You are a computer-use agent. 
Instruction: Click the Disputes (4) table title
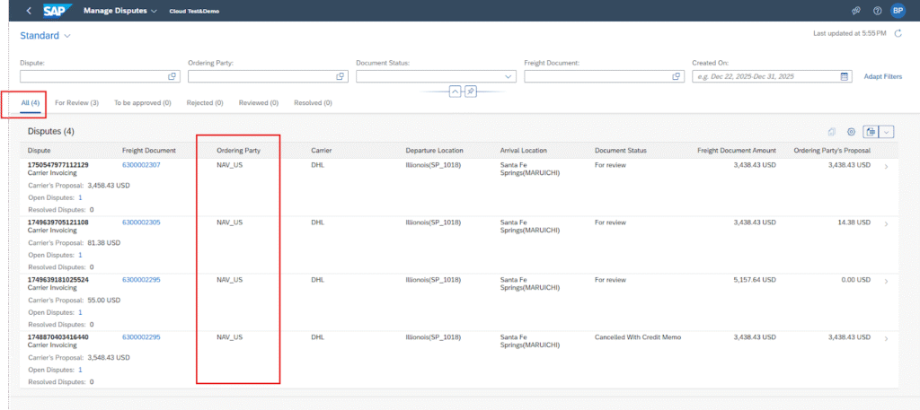point(51,131)
